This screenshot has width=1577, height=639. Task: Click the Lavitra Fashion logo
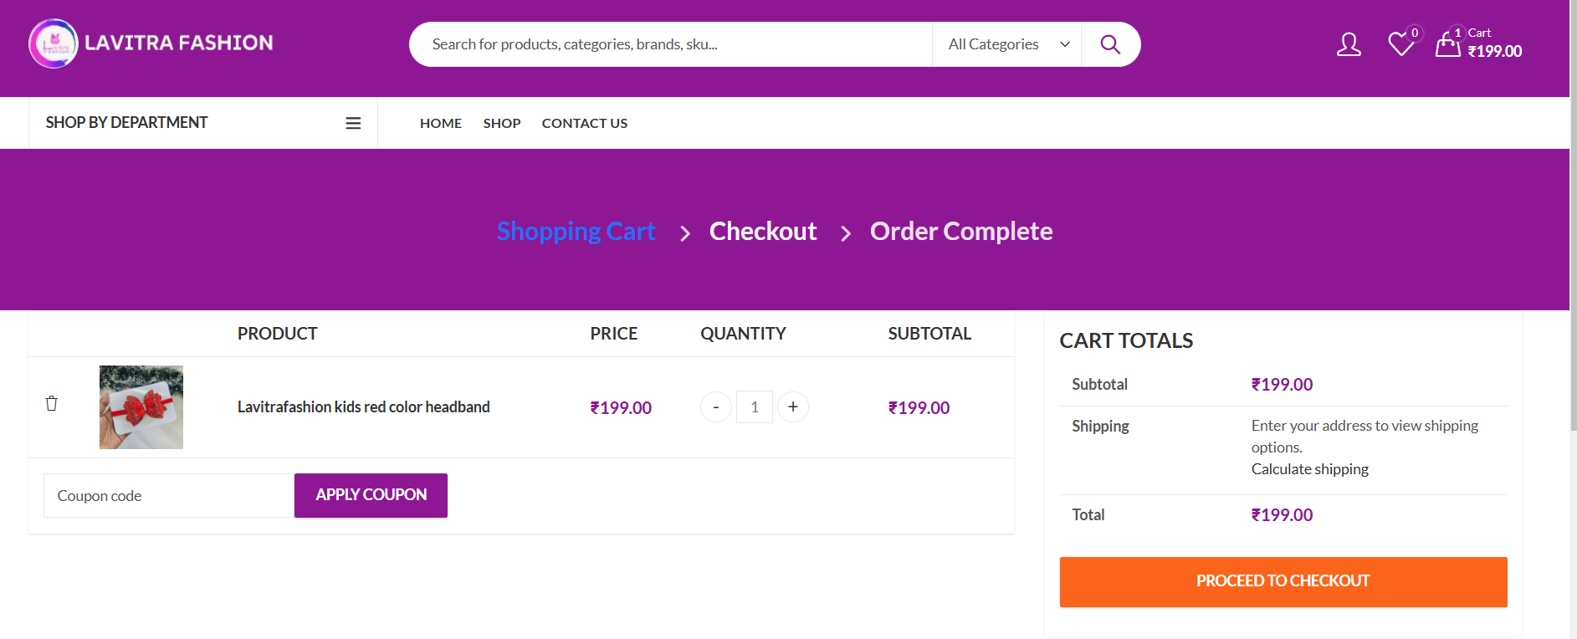tap(151, 43)
